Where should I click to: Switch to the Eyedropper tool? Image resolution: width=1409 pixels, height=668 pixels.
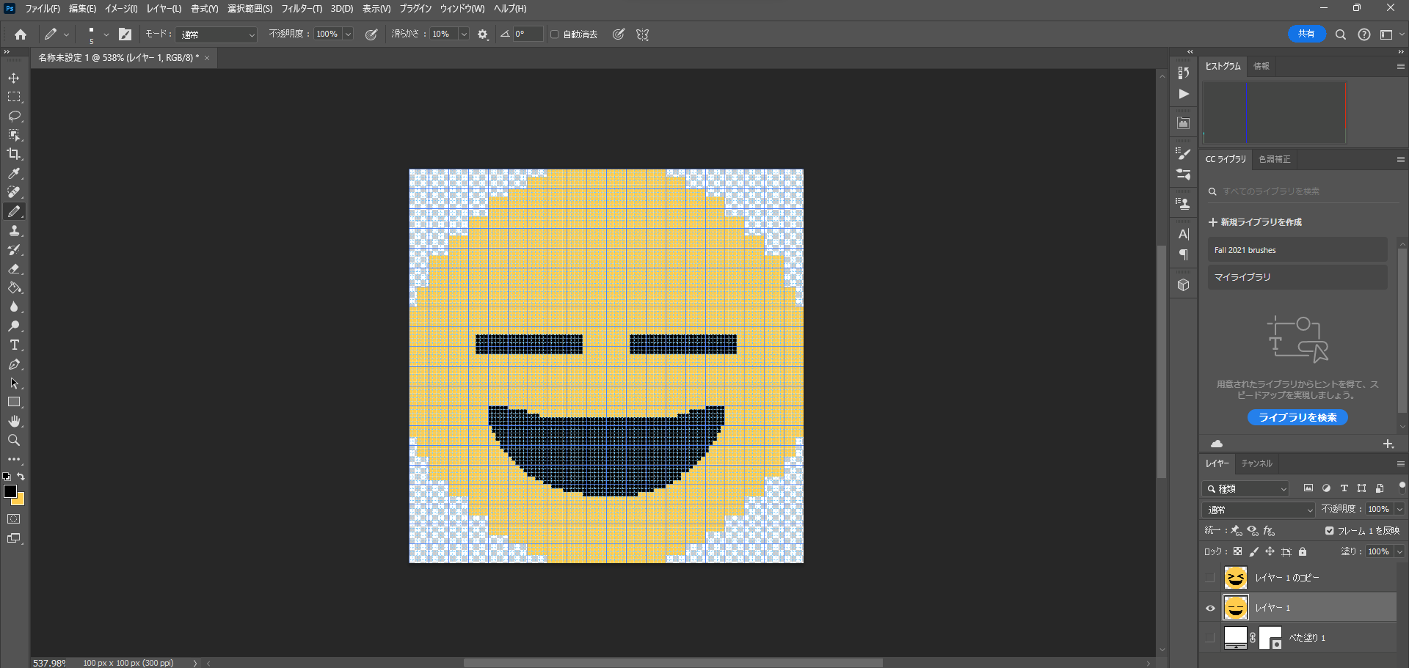point(14,174)
